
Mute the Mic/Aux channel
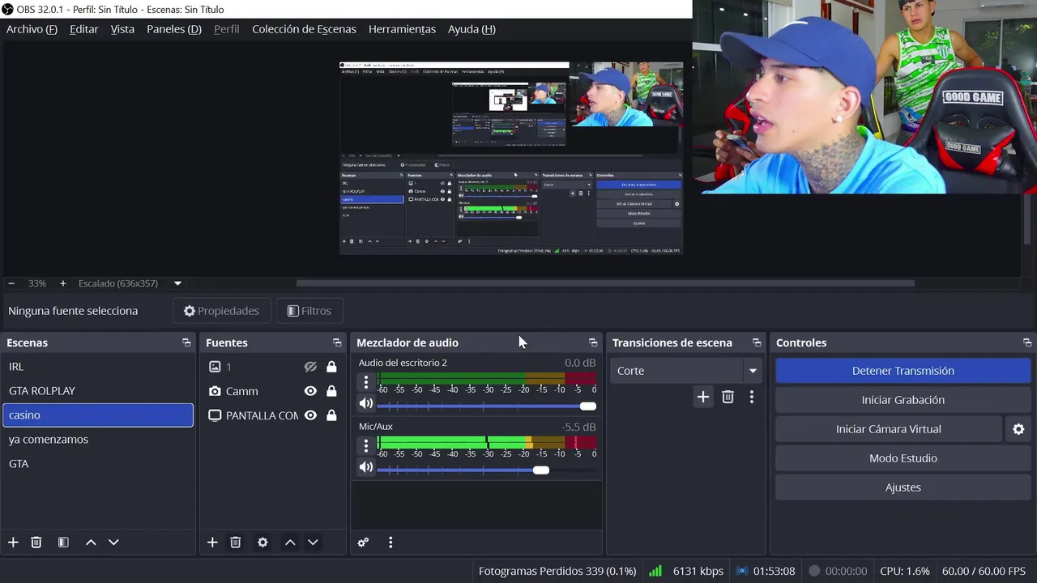(x=366, y=467)
